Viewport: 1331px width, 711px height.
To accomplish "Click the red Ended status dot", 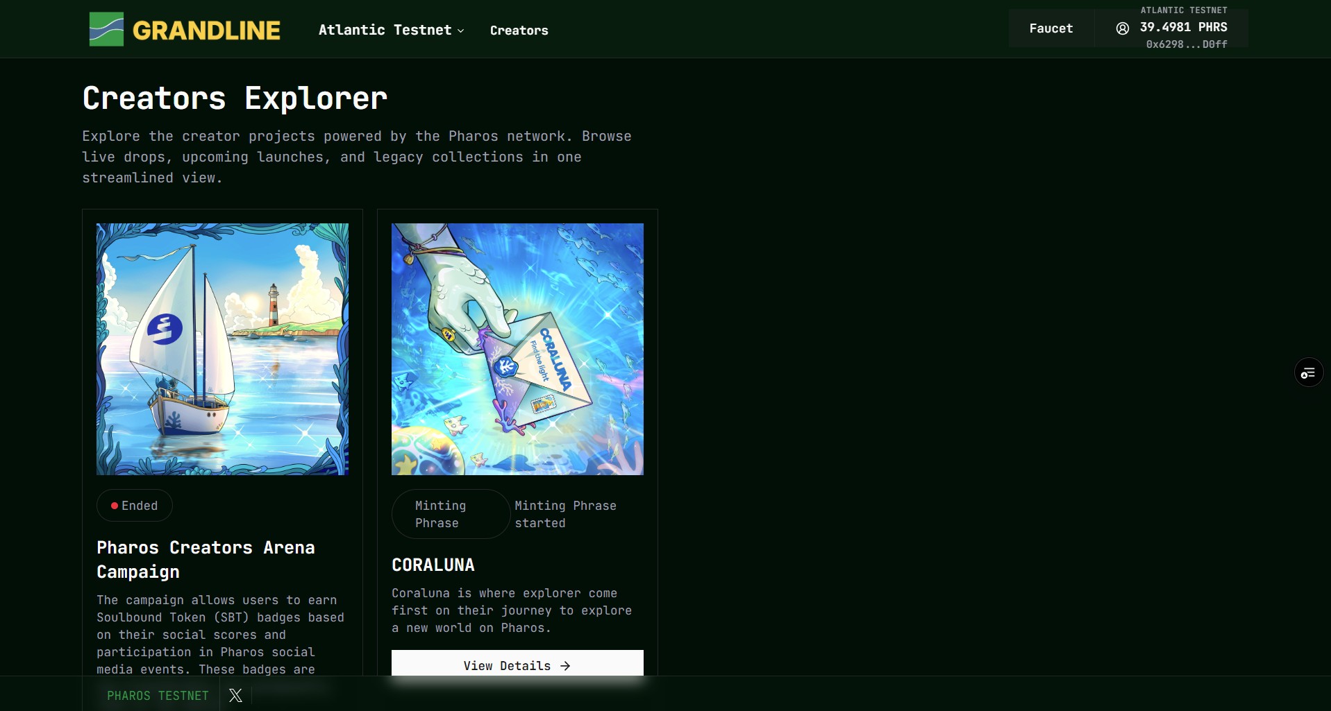I will [x=115, y=506].
